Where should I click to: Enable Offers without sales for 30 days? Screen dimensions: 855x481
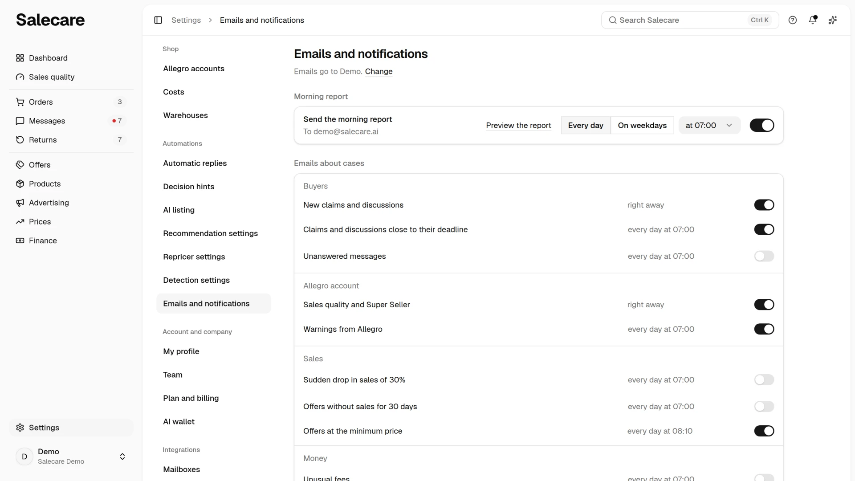[x=764, y=407]
